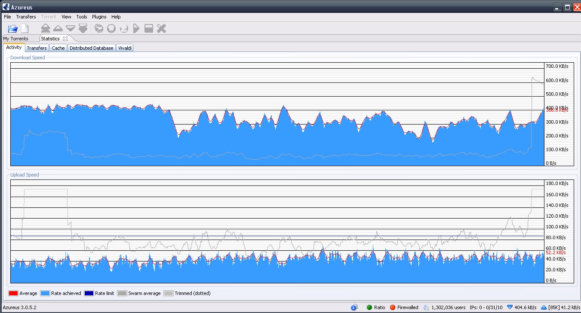Open the Tools menu
Screen dimensions: 581x313
[x=82, y=17]
